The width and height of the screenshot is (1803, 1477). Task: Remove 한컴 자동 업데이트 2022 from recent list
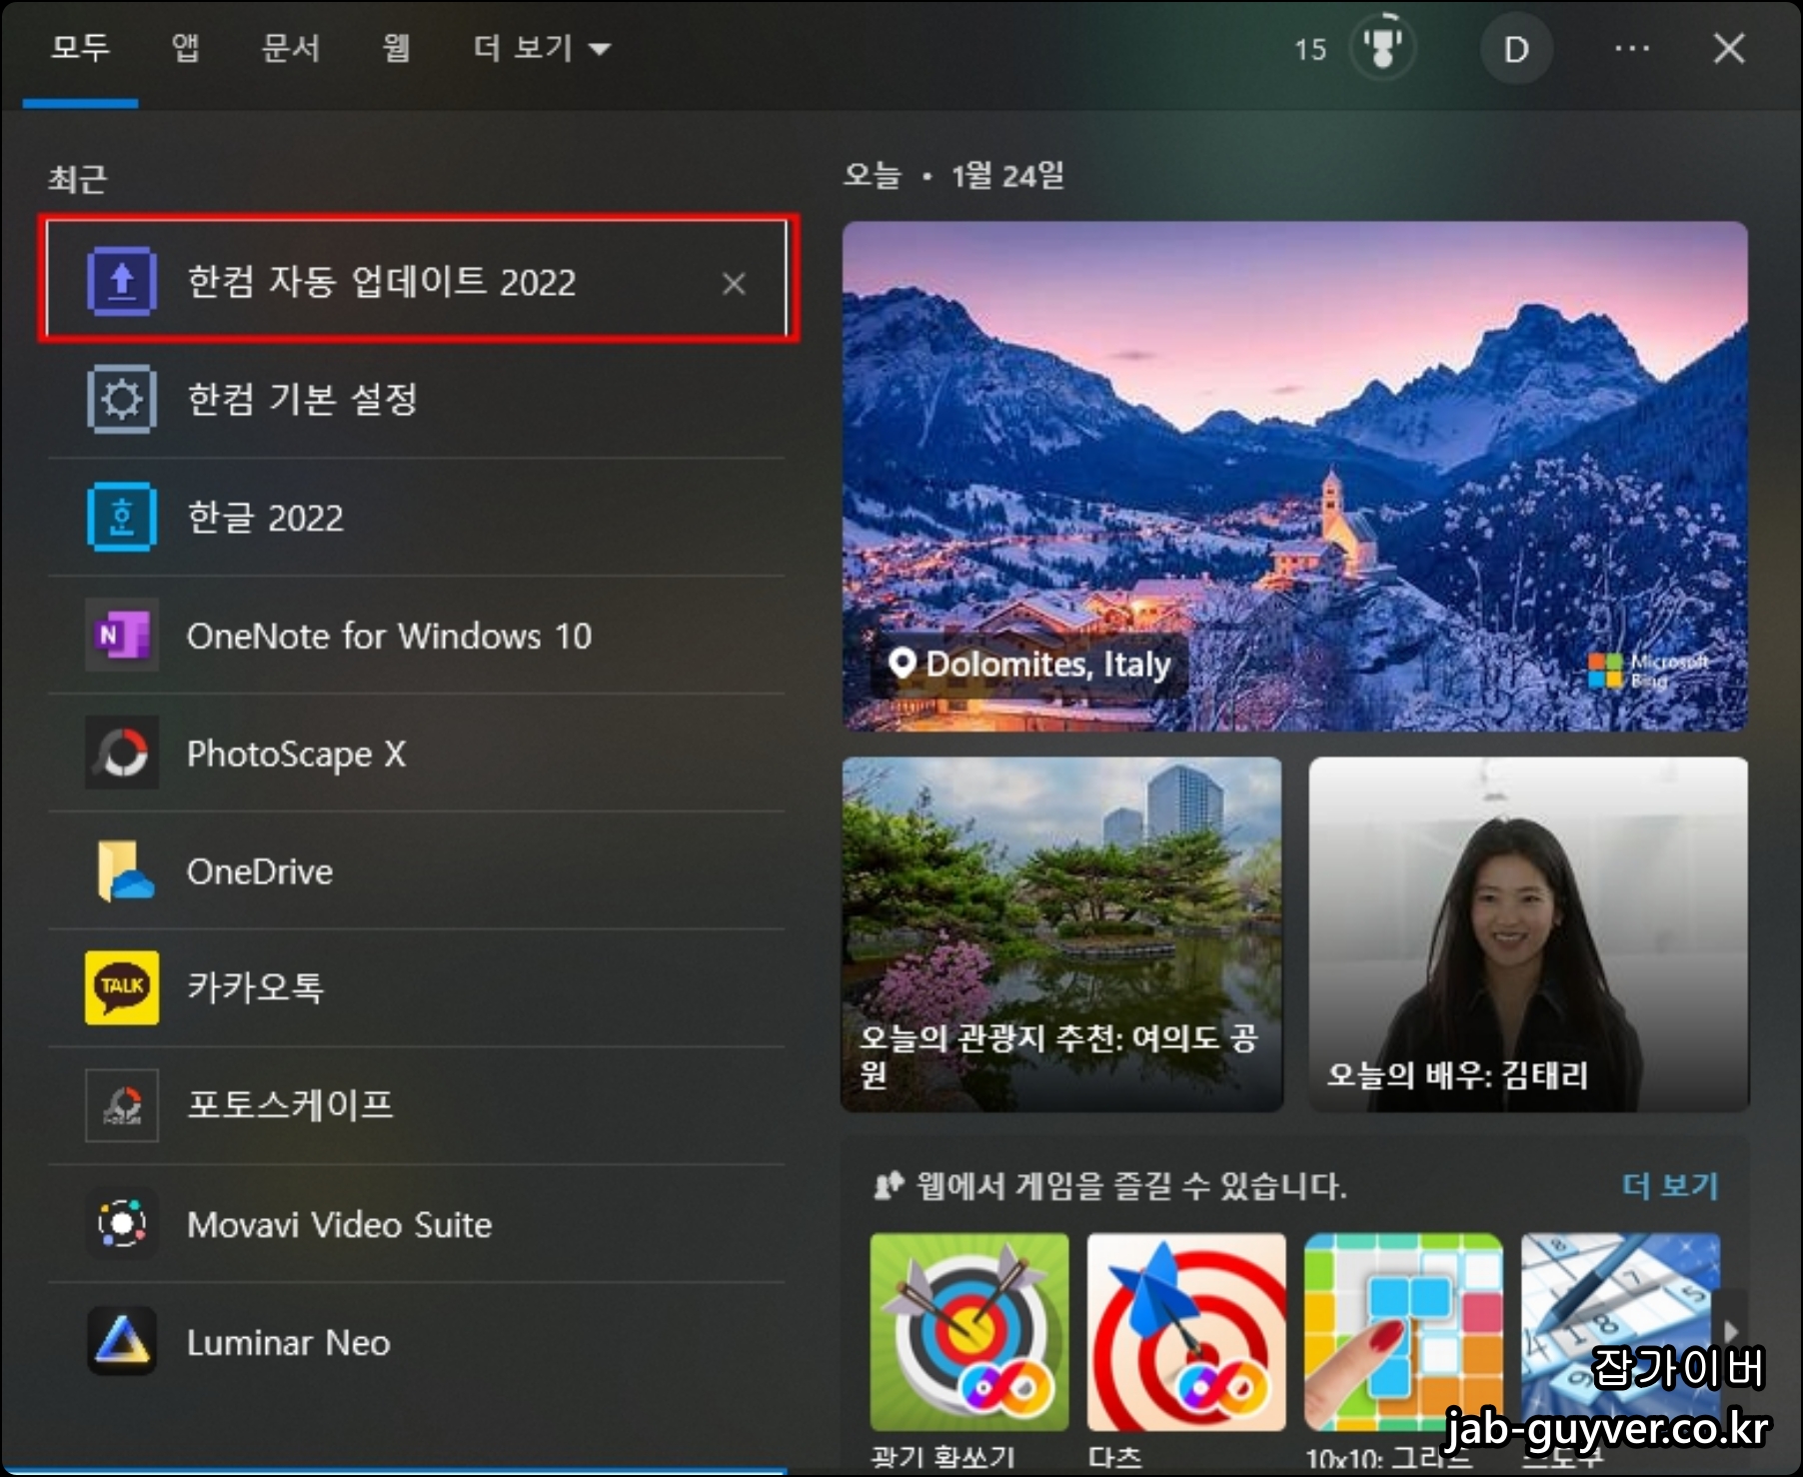pos(735,284)
